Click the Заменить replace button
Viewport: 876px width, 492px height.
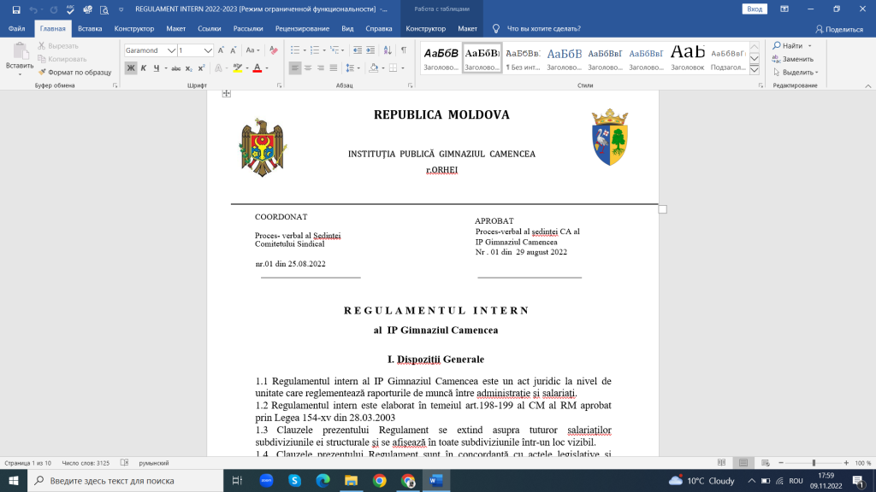pos(793,59)
